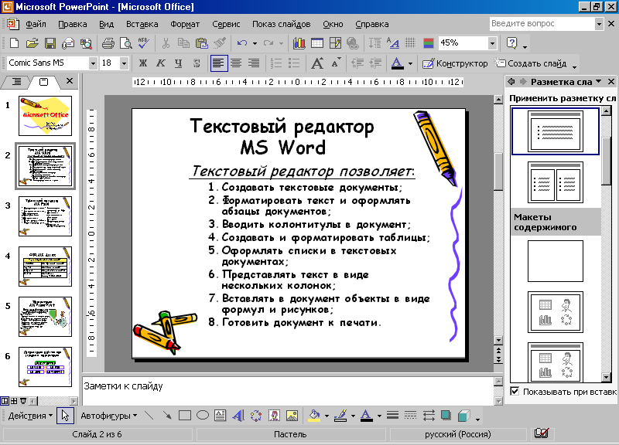
Task: Switch to slide sorter view button
Action: click(x=14, y=401)
